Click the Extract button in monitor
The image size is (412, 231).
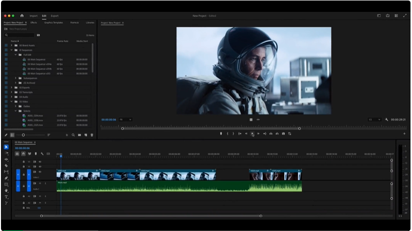tap(277, 133)
